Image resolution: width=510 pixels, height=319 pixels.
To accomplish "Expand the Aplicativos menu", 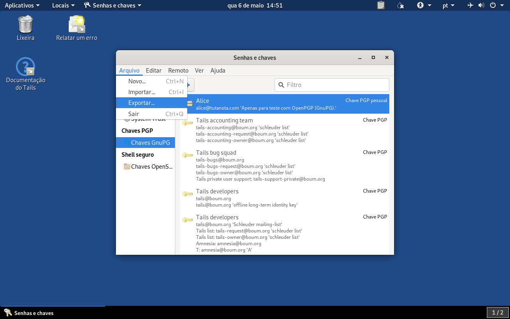I will pos(22,6).
